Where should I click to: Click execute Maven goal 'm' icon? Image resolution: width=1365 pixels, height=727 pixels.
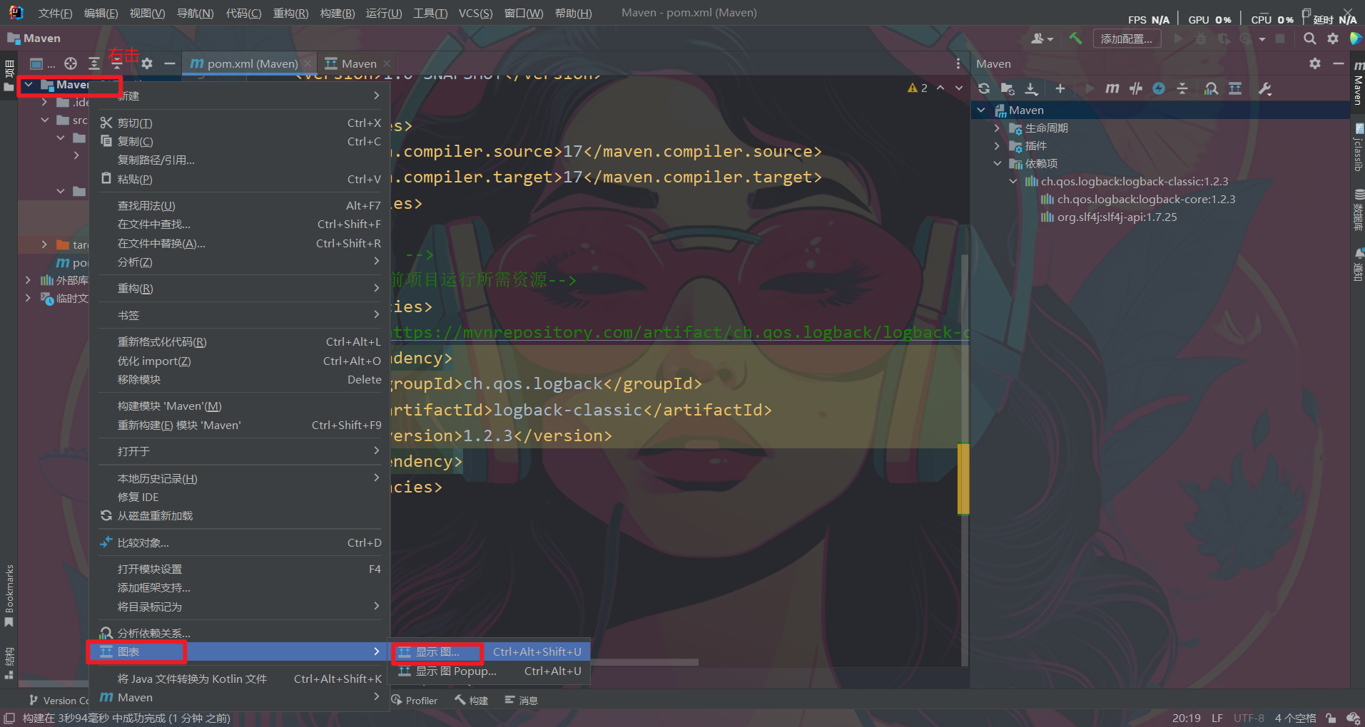pos(1112,88)
